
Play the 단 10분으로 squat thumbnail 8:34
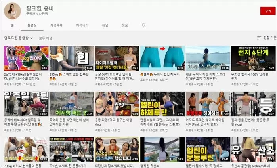point(72,149)
